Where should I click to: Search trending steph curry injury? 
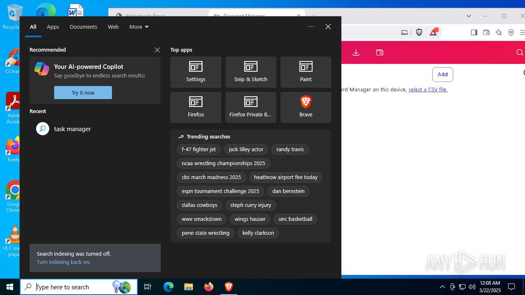coord(251,205)
